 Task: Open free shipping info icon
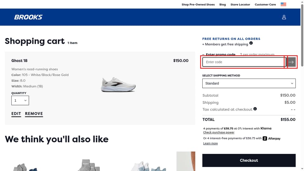pos(251,43)
